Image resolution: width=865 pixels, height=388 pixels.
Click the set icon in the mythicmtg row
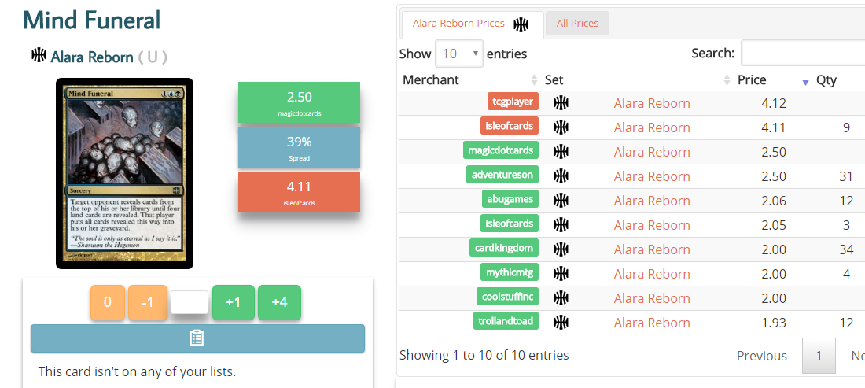[561, 274]
